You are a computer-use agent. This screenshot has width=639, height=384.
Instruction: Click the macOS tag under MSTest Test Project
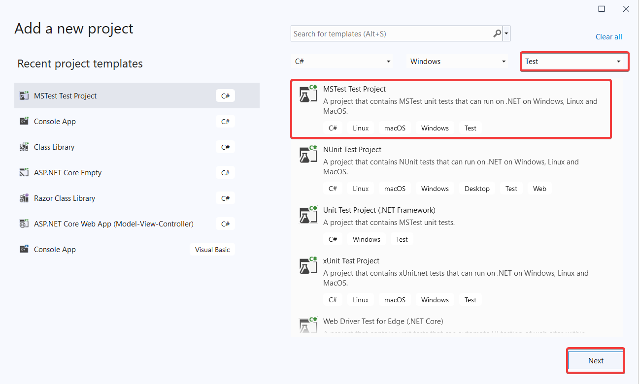[395, 128]
